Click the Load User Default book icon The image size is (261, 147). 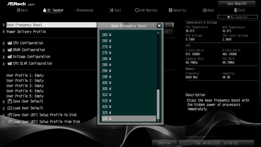(10, 108)
